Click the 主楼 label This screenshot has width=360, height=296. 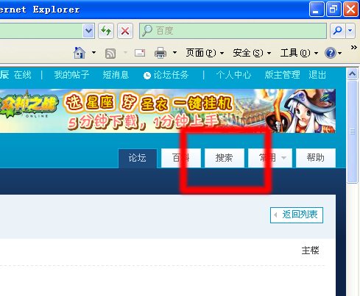(311, 250)
